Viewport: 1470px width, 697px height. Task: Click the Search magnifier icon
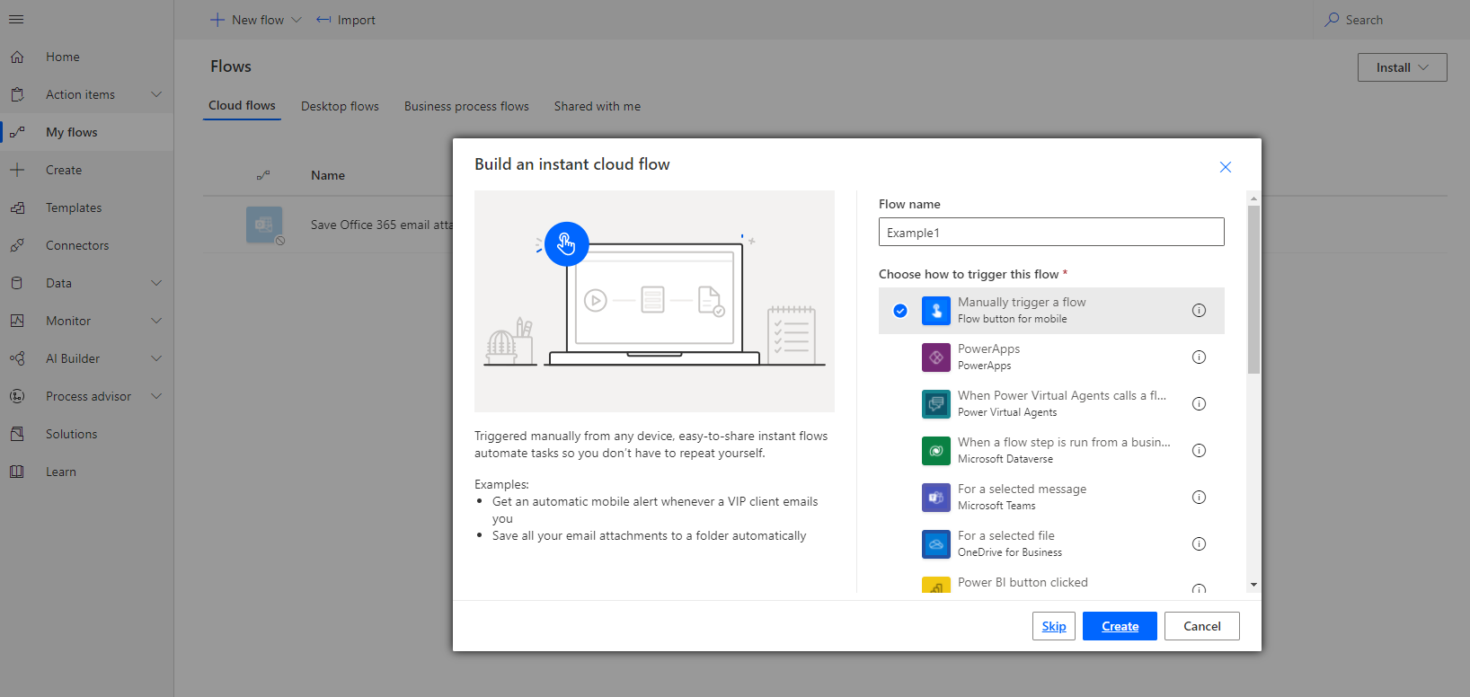(1332, 20)
